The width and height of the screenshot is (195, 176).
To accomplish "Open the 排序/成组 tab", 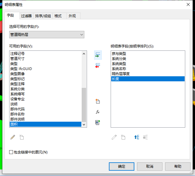I will (x=43, y=16).
